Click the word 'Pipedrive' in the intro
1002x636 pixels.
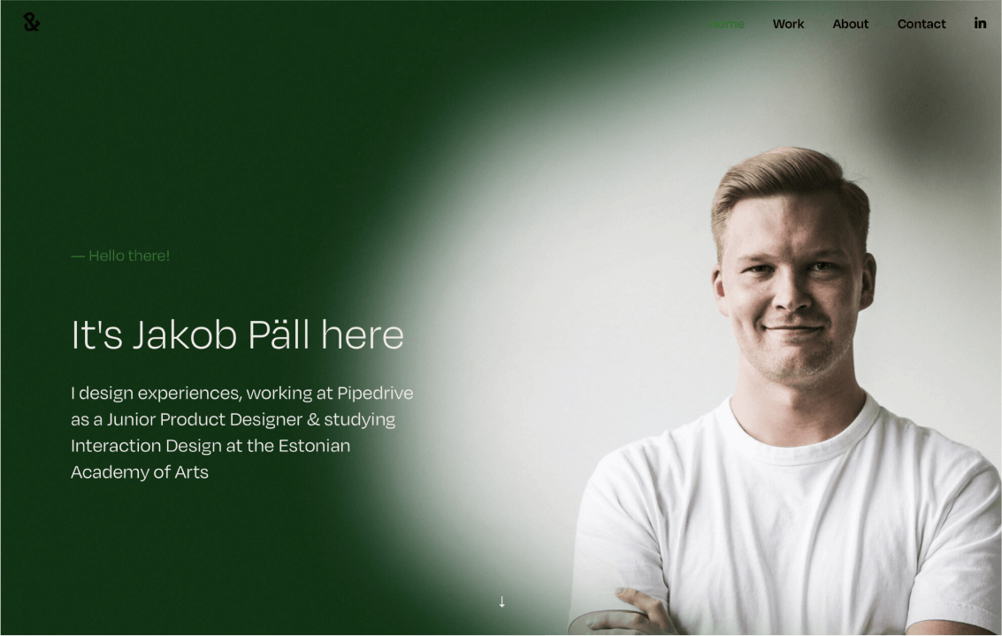[375, 393]
